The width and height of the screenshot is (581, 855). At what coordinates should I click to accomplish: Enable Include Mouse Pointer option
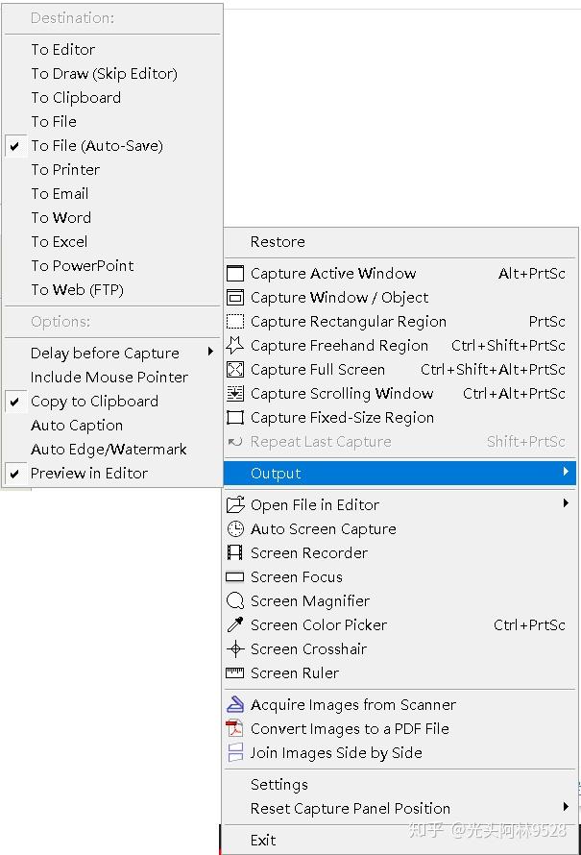(x=109, y=378)
